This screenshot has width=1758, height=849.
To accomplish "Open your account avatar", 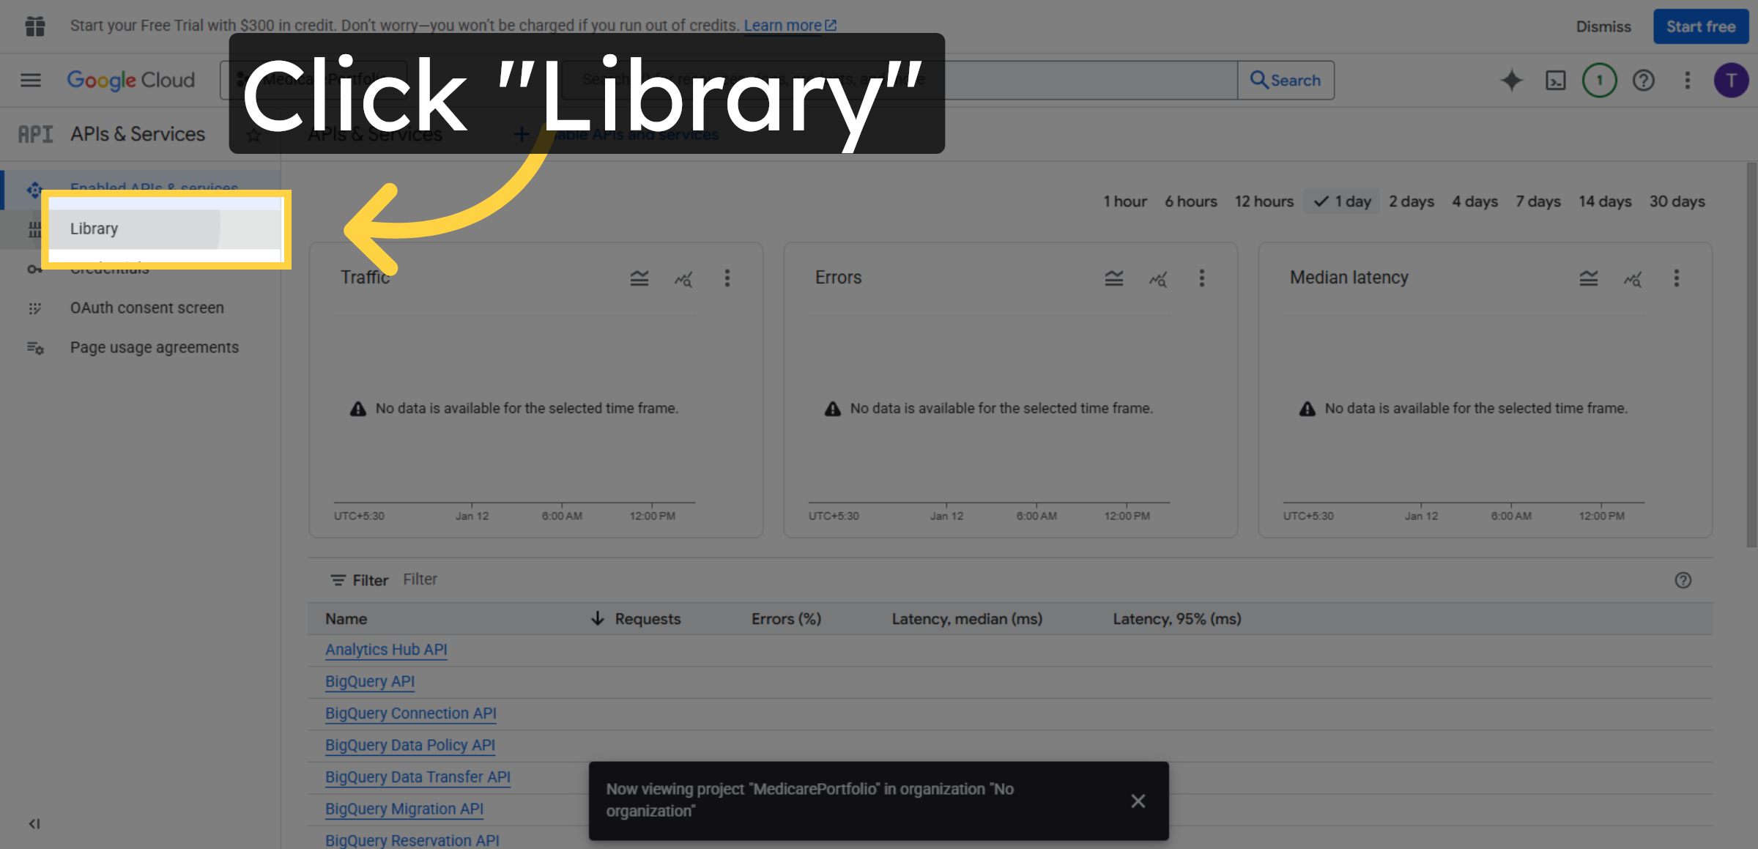I will click(x=1731, y=81).
